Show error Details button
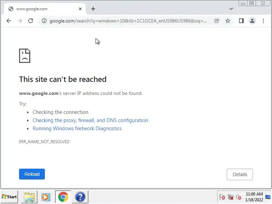Viewport: 272px width, 204px height. (x=240, y=174)
